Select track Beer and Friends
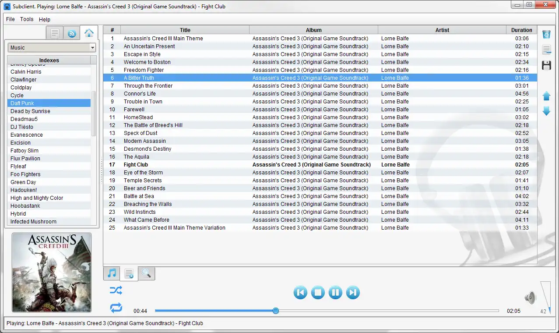Viewport: 559px width, 333px height. 320,188
